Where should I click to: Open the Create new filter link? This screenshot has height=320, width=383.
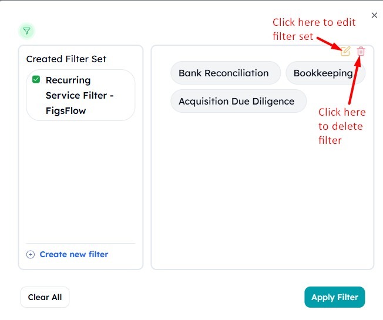coord(74,254)
